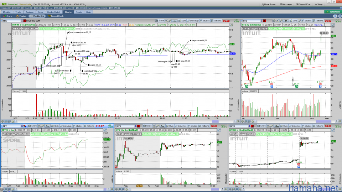Screen dimensions: 342x192
Task: Open Drawings in the SPY chart
Action: 66,126
